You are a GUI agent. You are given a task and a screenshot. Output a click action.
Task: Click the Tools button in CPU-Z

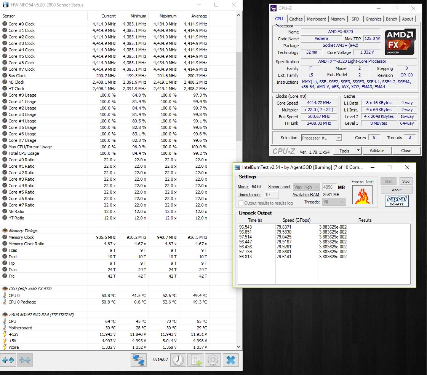[x=344, y=151]
